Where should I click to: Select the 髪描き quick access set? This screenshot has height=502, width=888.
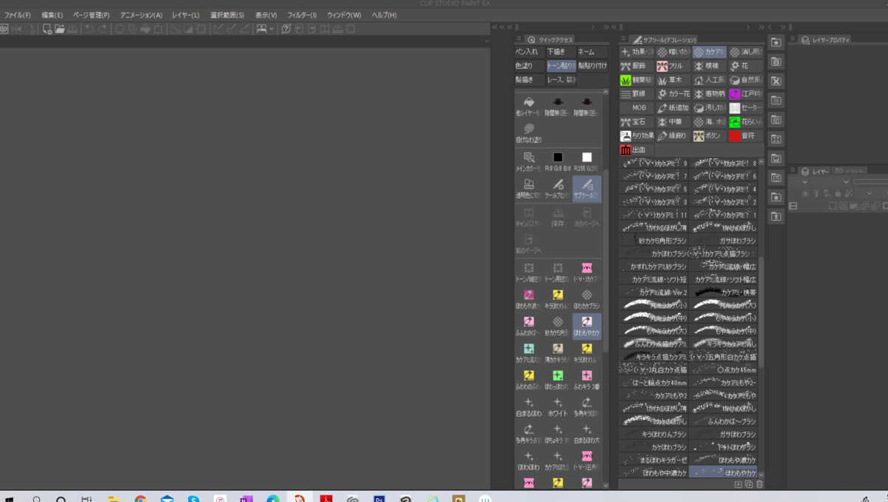(529, 80)
